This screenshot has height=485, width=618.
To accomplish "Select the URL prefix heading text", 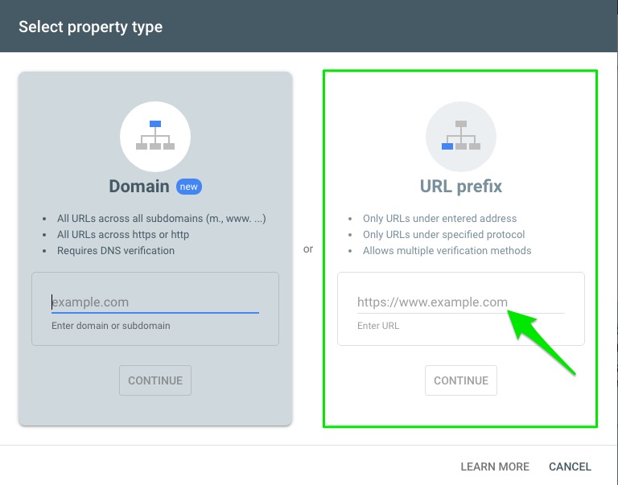I will coord(461,187).
